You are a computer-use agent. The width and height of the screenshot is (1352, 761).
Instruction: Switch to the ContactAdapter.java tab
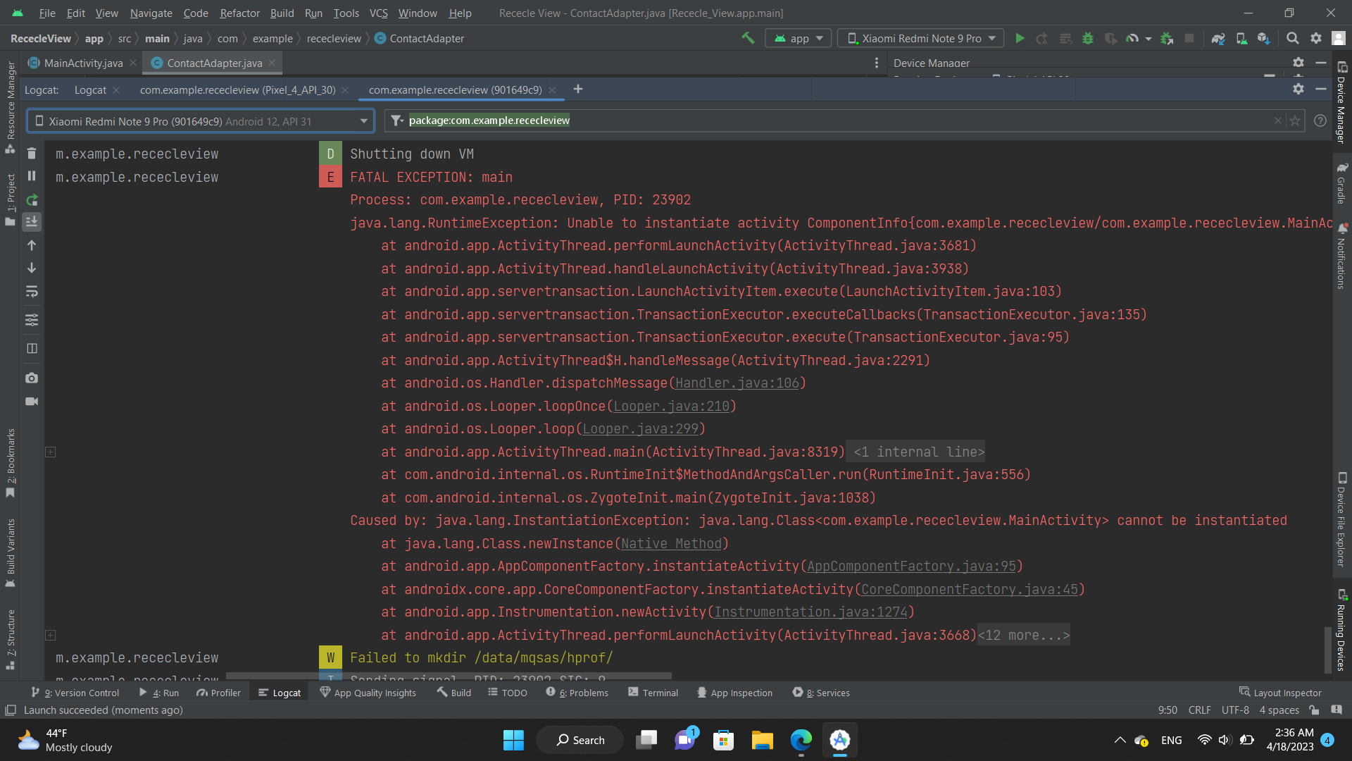coord(214,63)
